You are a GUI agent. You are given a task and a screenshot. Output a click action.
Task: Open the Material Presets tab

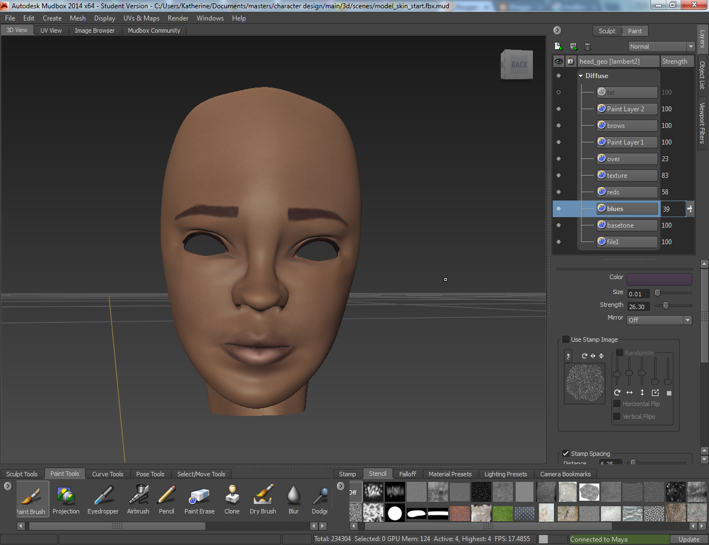[x=450, y=474]
